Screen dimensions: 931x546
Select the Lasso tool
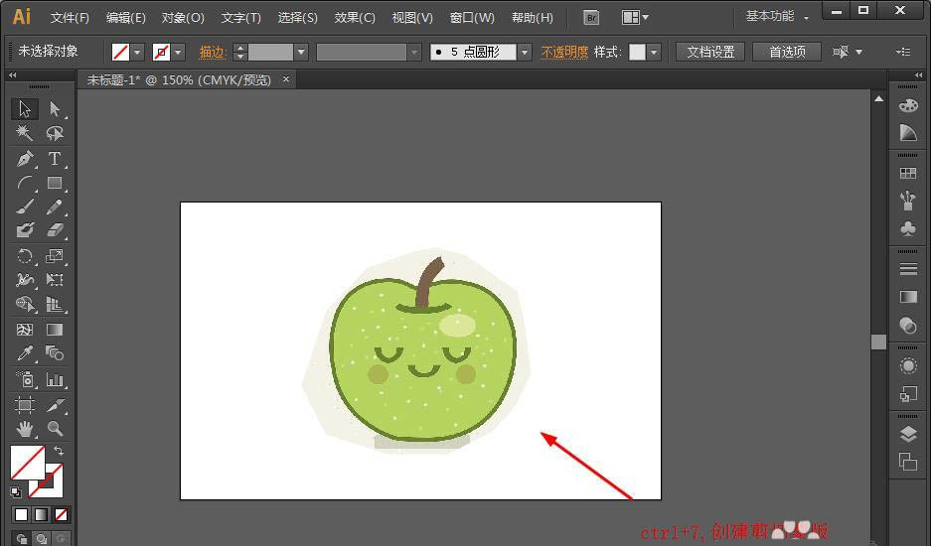click(x=55, y=133)
